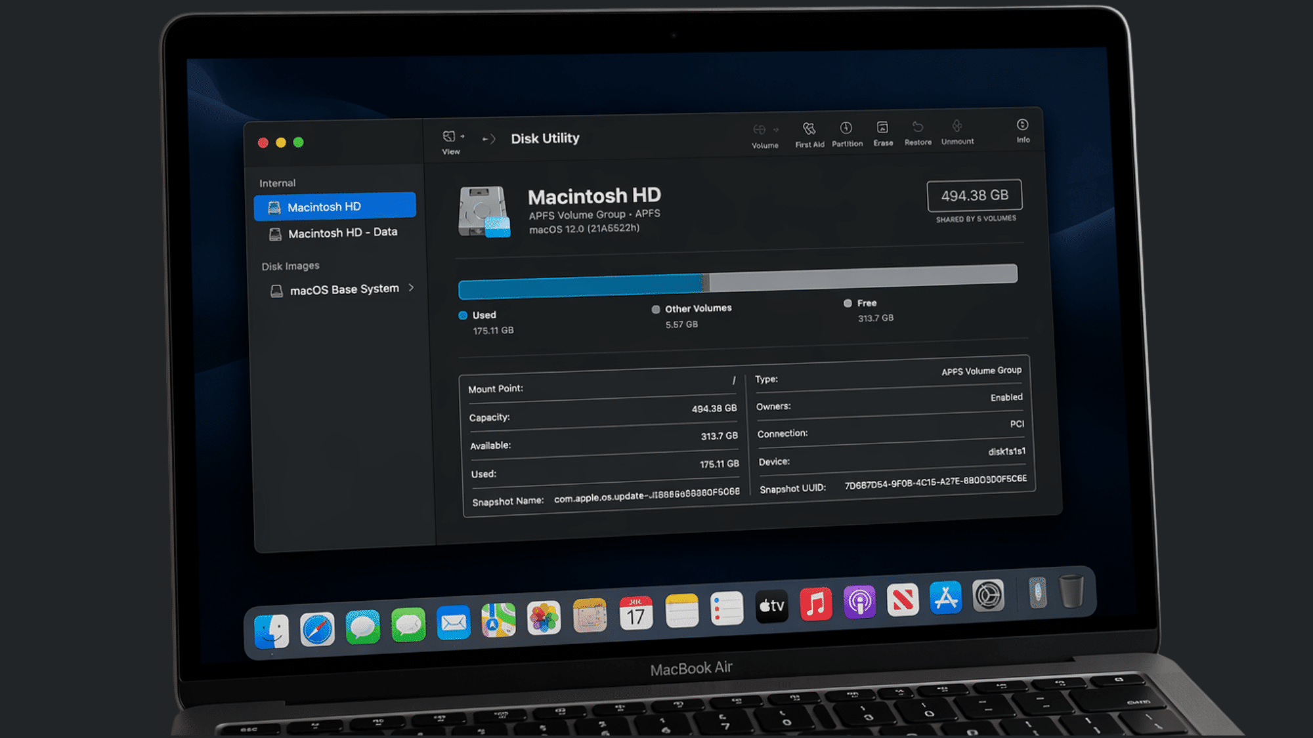
Task: Launch App Store from the Dock
Action: [x=945, y=598]
